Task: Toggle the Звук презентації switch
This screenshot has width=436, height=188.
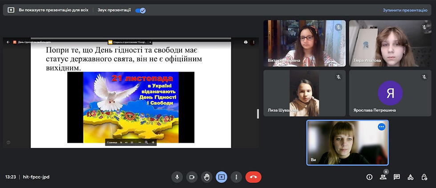Action: tap(141, 11)
